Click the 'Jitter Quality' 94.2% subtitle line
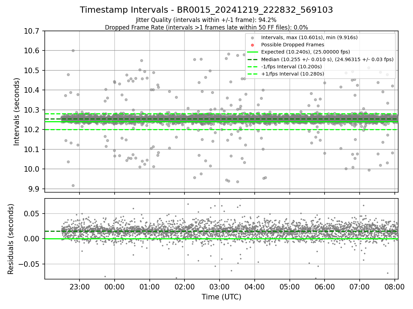 coord(206,20)
